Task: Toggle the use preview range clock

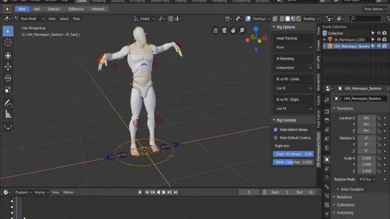Action: [264, 192]
